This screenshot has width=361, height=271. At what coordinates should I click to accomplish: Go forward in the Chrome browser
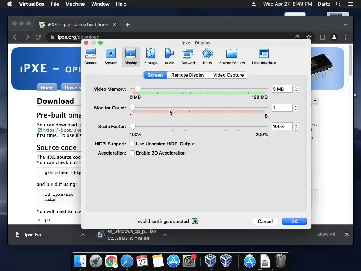[x=27, y=37]
